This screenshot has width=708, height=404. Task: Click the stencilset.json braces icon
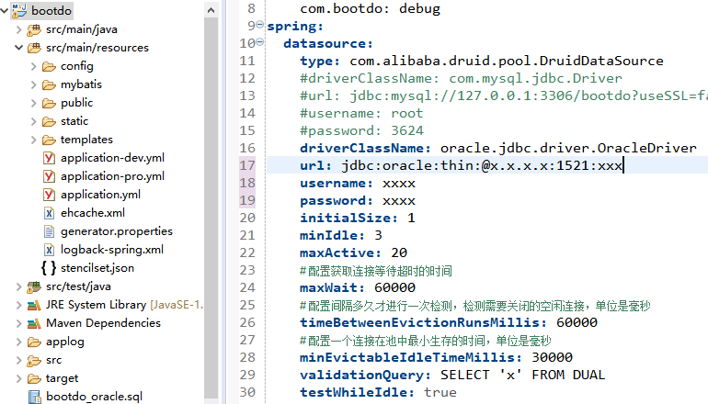pyautogui.click(x=49, y=268)
